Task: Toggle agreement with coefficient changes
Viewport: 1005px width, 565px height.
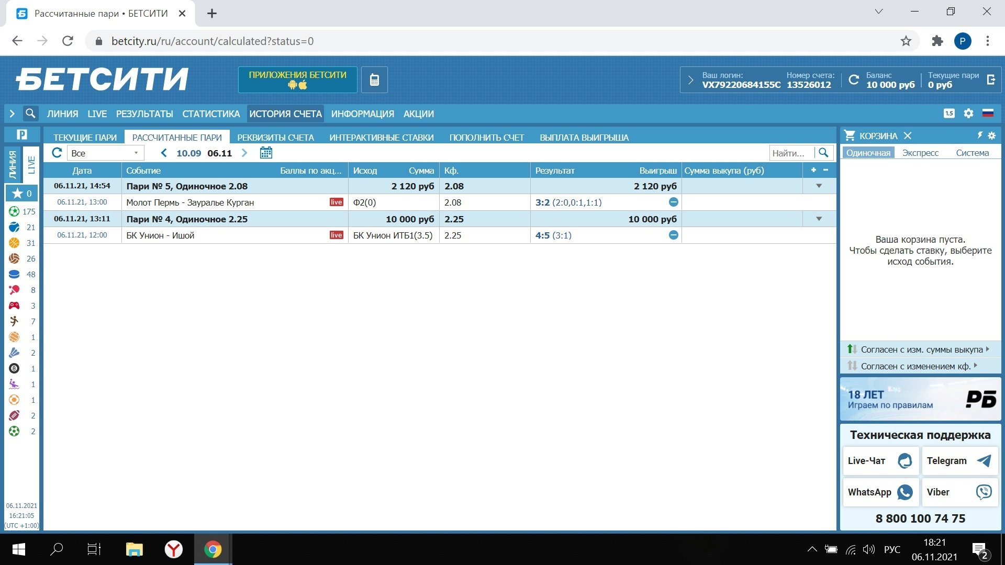Action: coord(915,366)
